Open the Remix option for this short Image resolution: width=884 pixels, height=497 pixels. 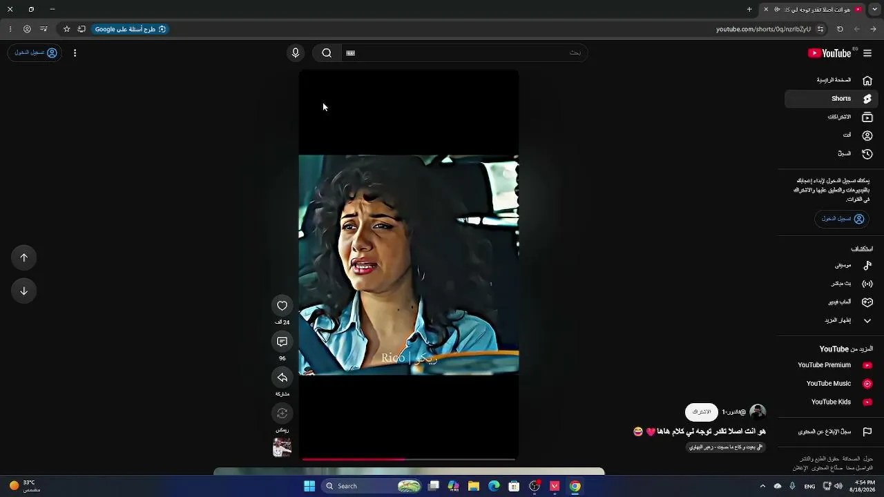(282, 413)
